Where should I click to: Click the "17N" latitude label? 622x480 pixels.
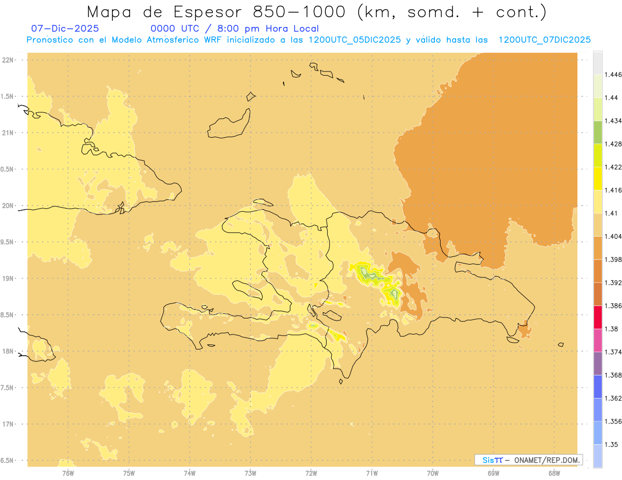(x=8, y=424)
